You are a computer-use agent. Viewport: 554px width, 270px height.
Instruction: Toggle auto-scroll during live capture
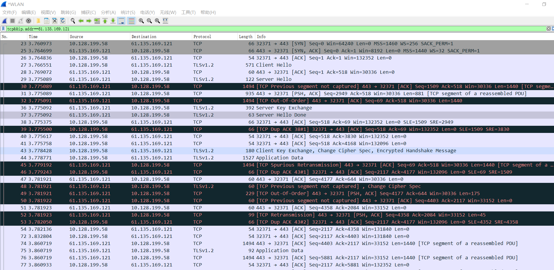[x=121, y=21]
